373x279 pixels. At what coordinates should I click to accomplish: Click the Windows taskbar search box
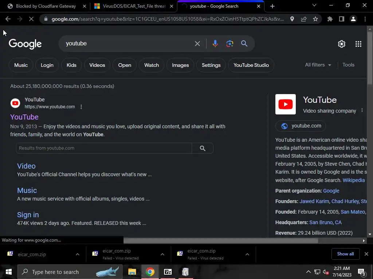(70, 272)
